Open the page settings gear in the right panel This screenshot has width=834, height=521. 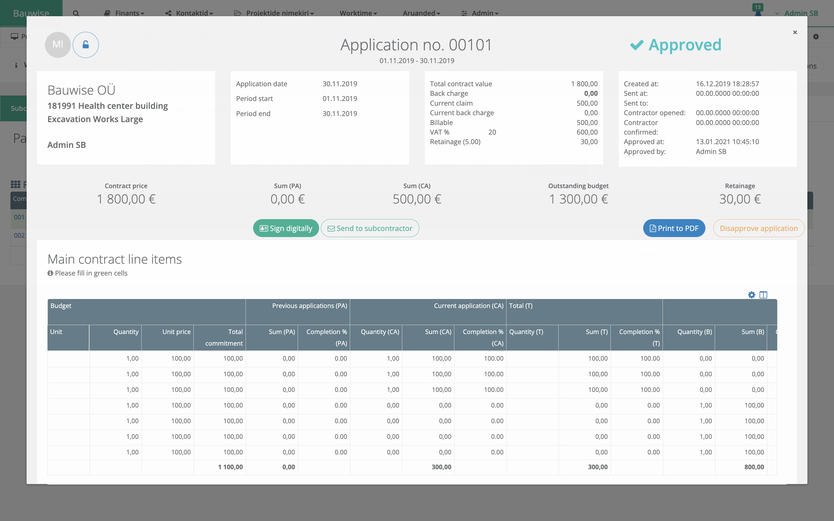[816, 36]
